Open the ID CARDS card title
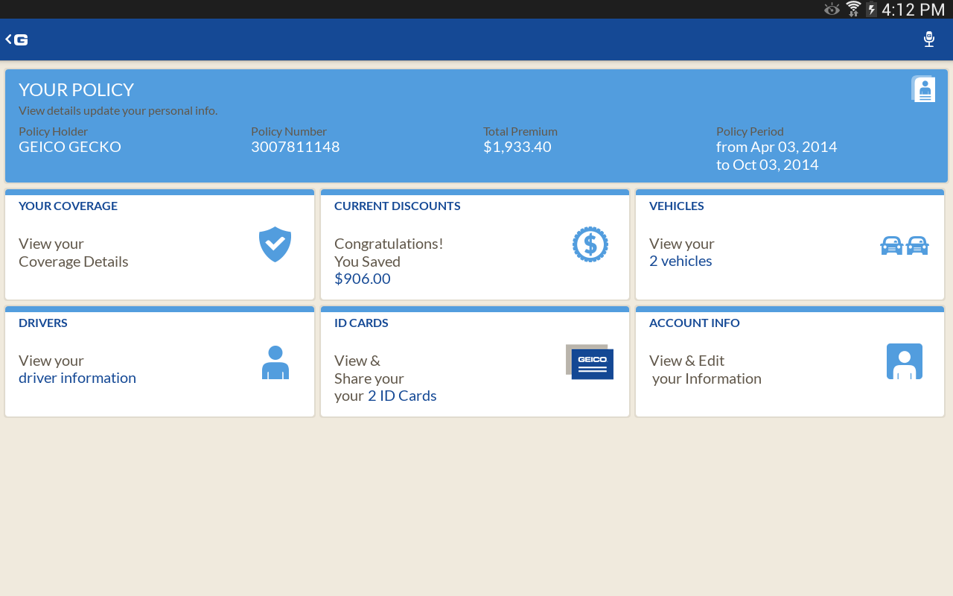The width and height of the screenshot is (953, 596). coord(361,323)
